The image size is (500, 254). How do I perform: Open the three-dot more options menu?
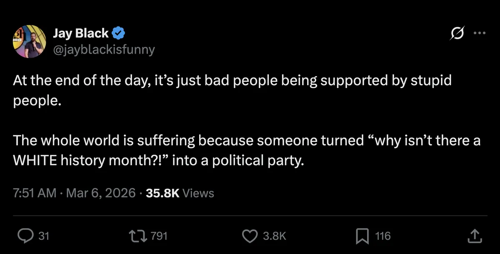480,33
